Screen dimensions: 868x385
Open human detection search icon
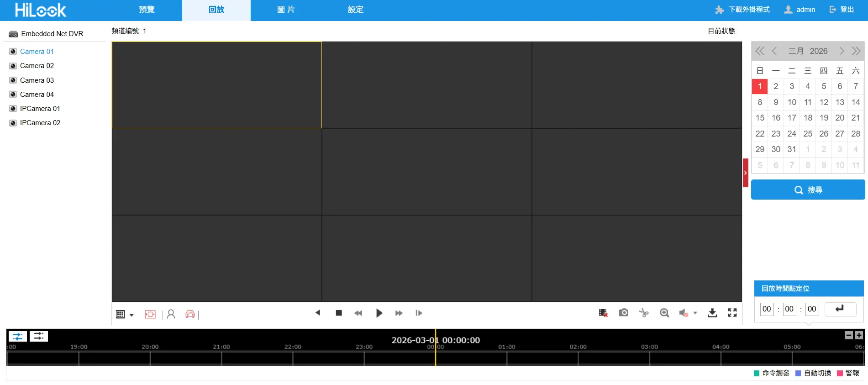tap(171, 314)
